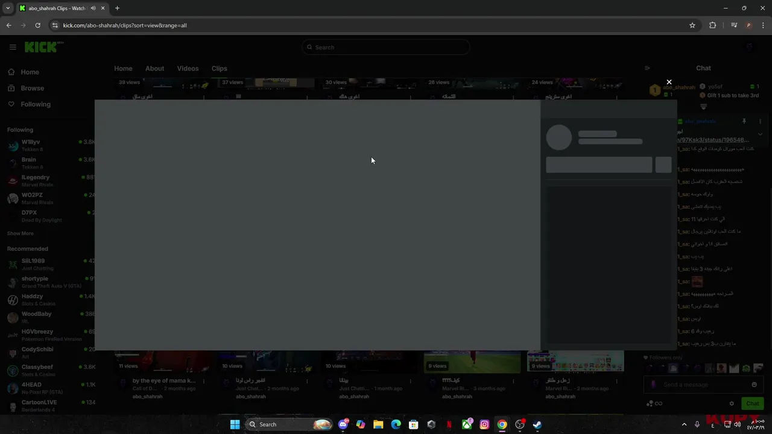772x434 pixels.
Task: Click the address bar URL
Action: pyautogui.click(x=125, y=25)
